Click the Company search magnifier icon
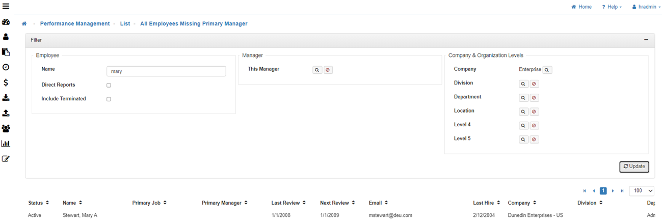This screenshot has width=662, height=222. coord(547,70)
